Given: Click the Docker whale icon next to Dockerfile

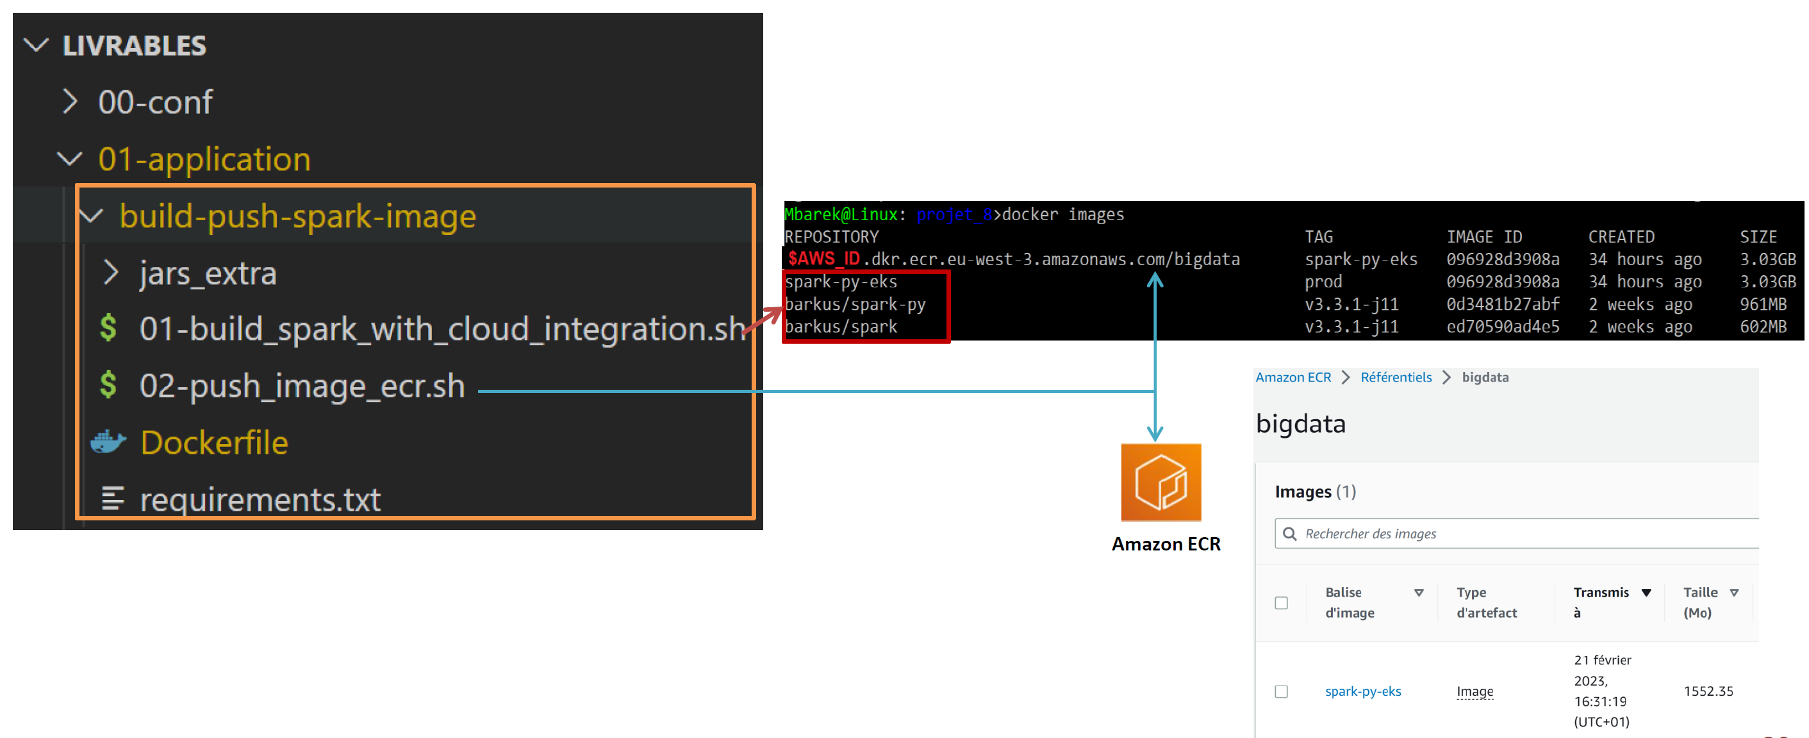Looking at the screenshot, I should (x=109, y=441).
